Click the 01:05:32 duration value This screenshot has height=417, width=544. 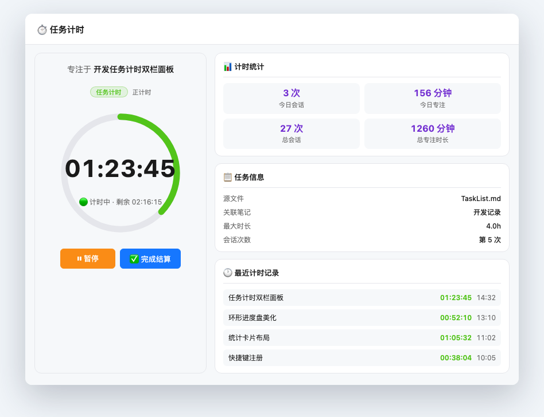point(456,338)
